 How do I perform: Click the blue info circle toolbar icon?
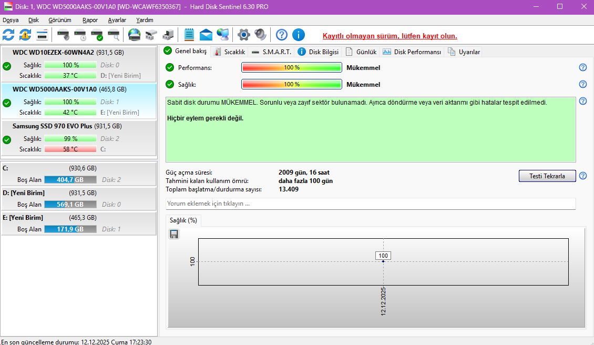pos(299,35)
